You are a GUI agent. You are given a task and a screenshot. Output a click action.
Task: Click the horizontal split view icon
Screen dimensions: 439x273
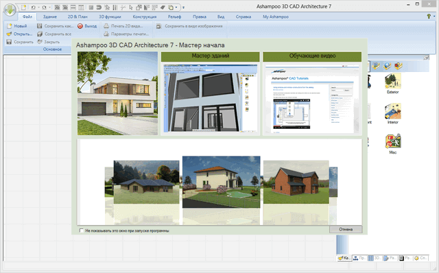(73, 8)
